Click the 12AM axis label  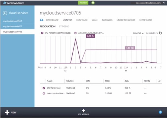(x=126, y=69)
